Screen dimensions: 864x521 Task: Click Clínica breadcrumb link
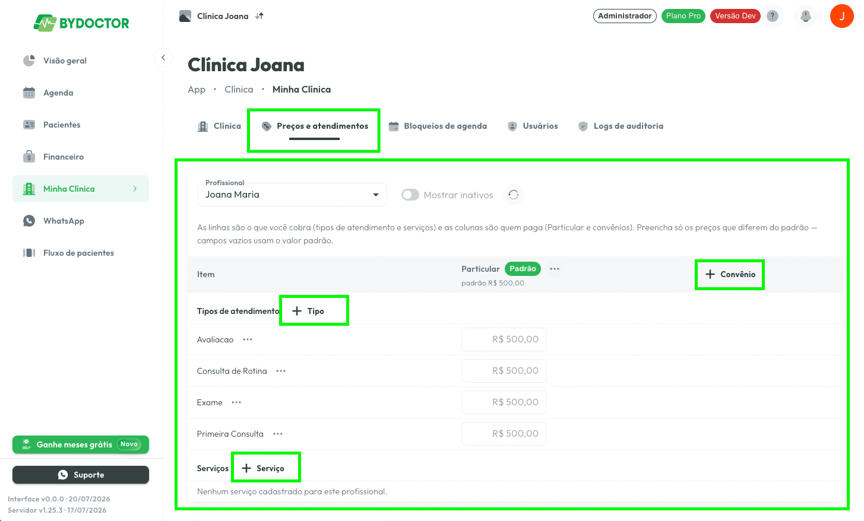(239, 90)
